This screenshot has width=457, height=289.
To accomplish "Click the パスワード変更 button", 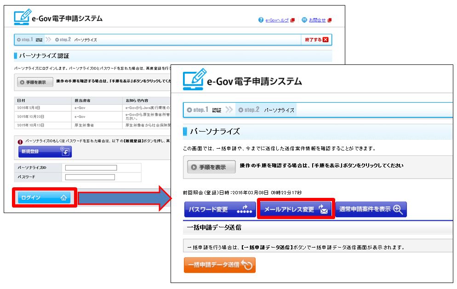I will point(220,209).
